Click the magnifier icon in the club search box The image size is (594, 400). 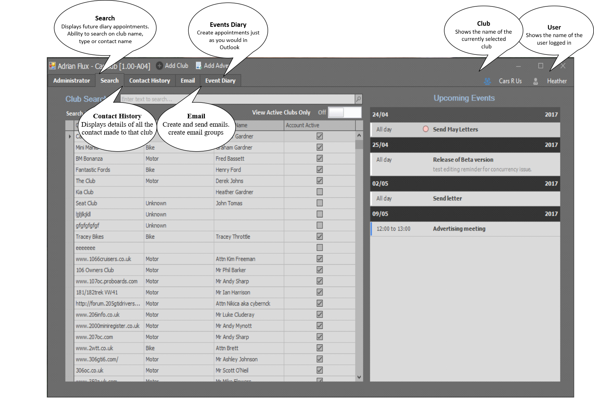358,99
